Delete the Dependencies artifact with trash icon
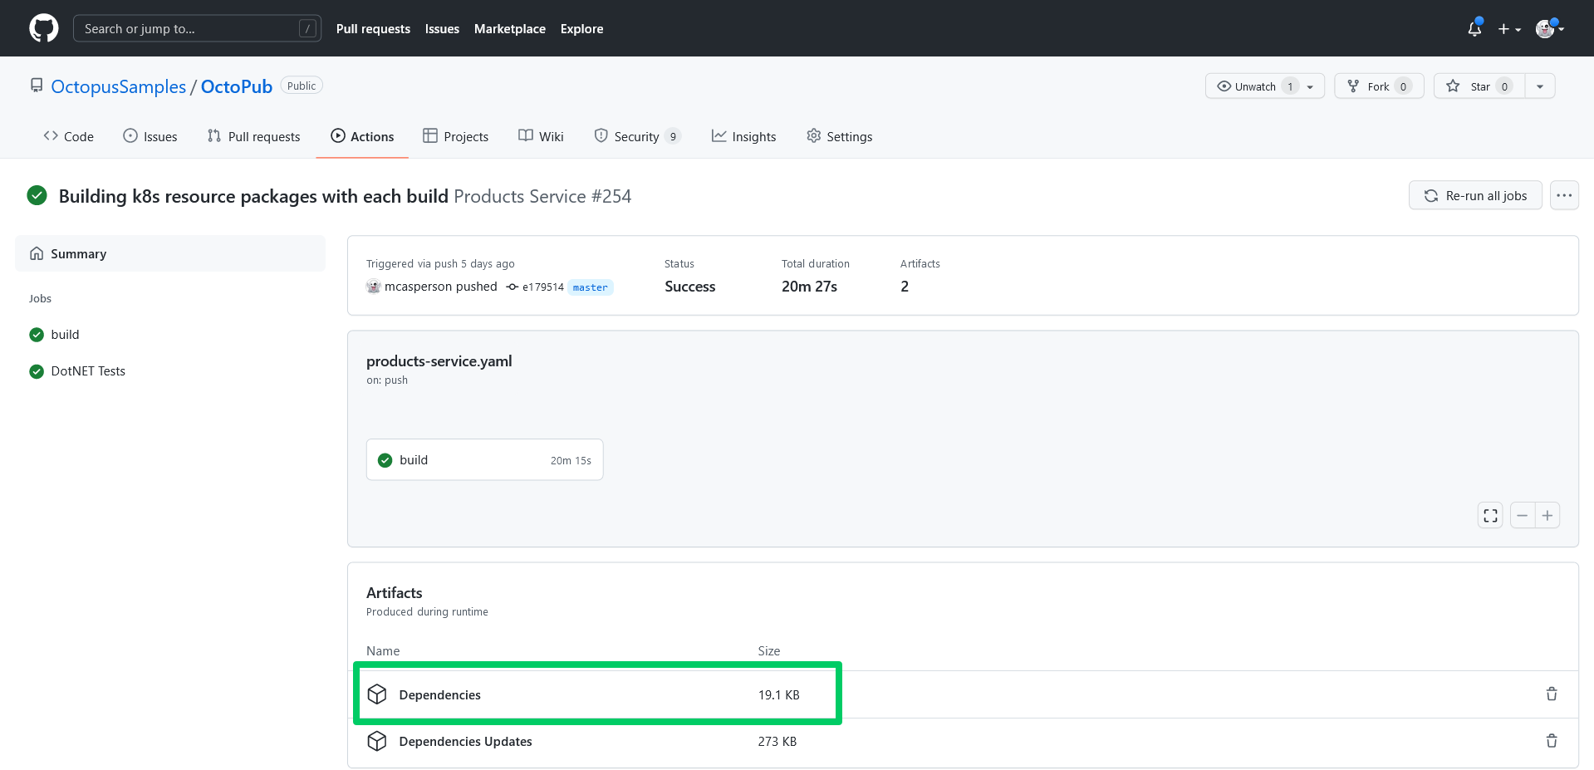 point(1551,694)
